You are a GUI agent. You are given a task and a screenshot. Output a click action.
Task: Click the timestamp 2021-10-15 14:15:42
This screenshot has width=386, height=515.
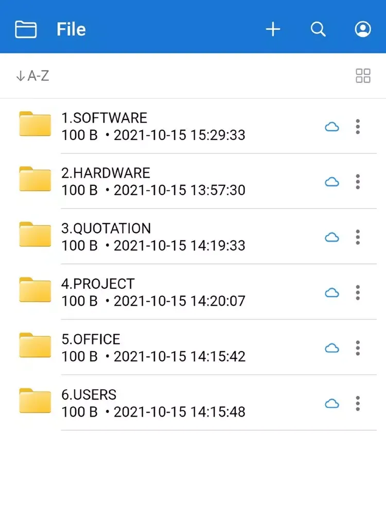point(180,356)
